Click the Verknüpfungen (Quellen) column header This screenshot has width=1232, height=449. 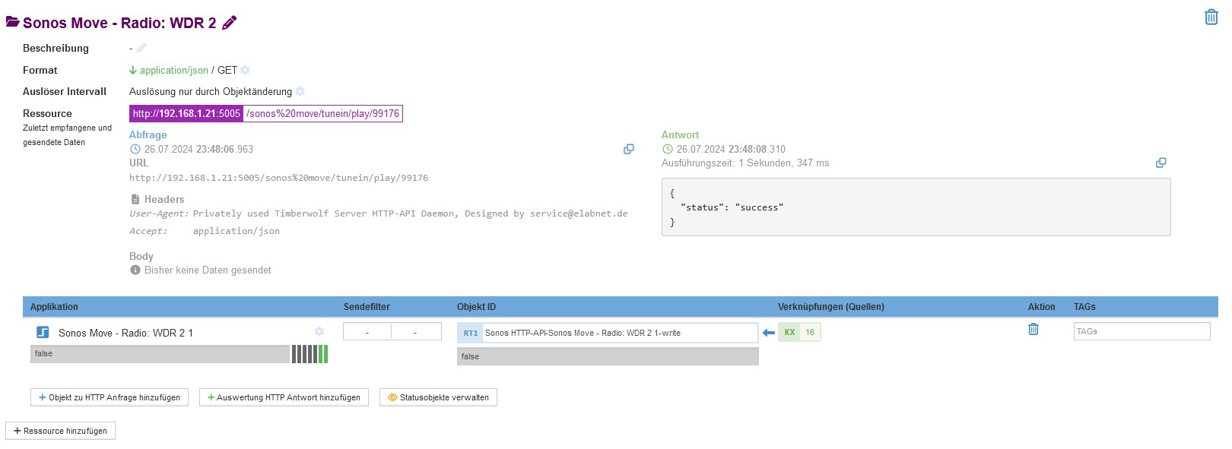tap(830, 307)
